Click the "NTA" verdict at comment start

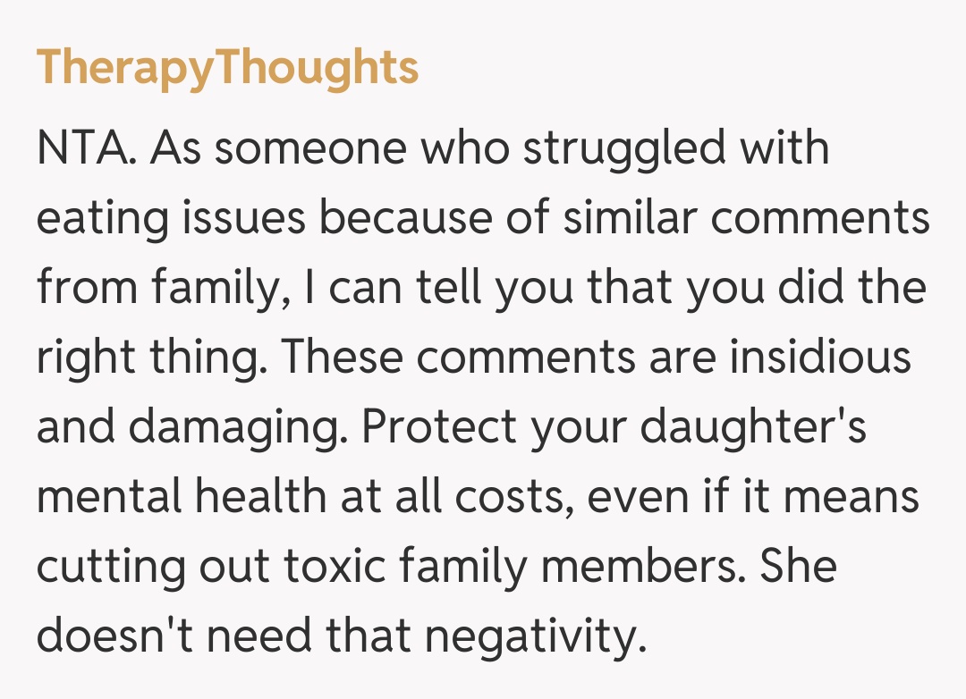(84, 148)
